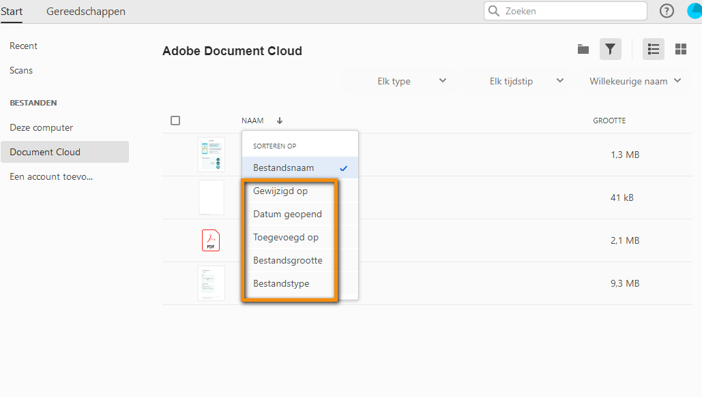Open the folder location icon
Viewport: 702px width, 397px height.
coord(583,49)
